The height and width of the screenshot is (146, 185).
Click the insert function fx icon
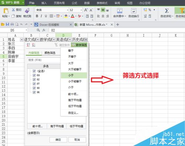(x=44, y=30)
